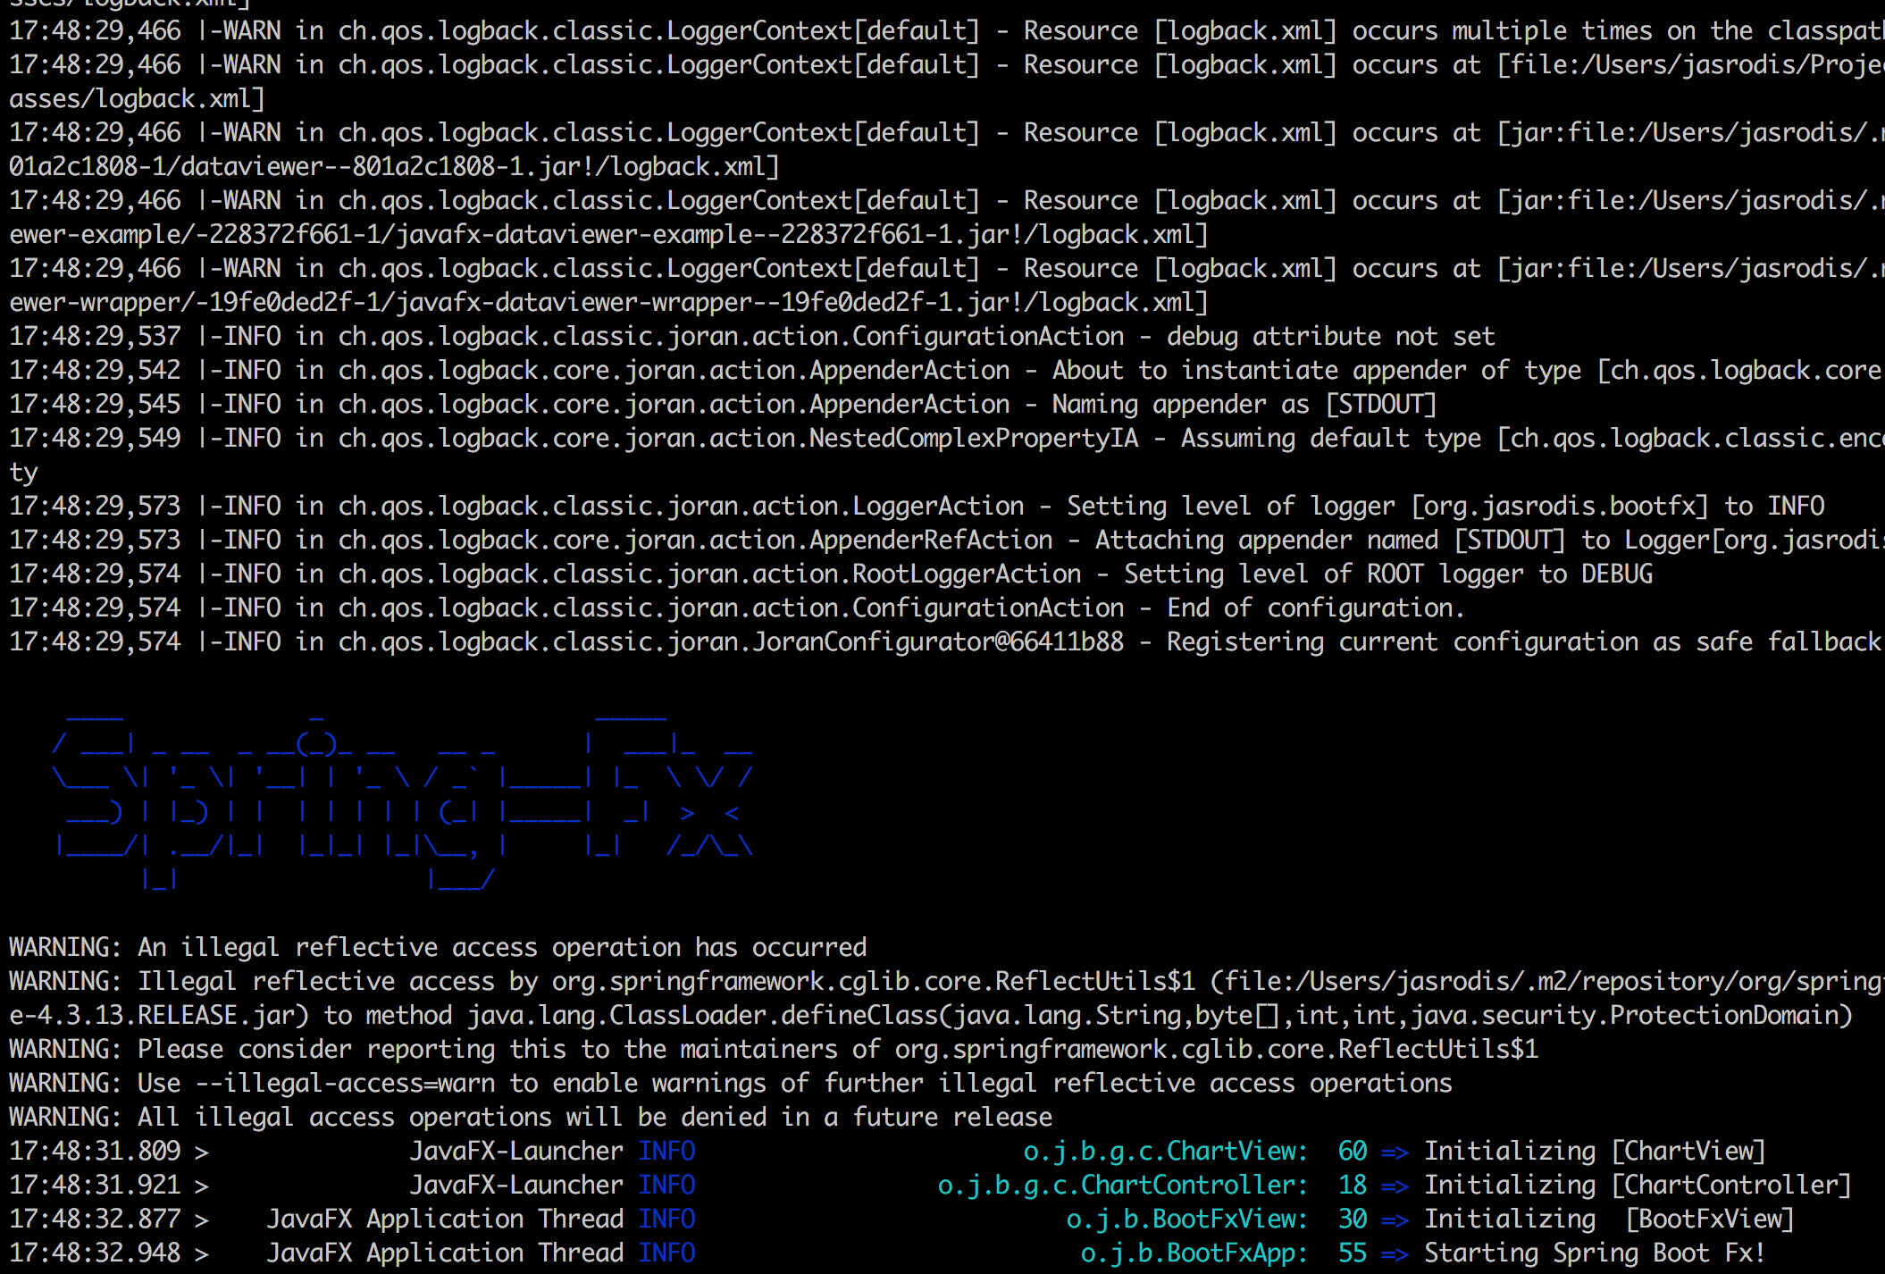Click blue INFO label on 17:48:31.809 line
The image size is (1885, 1274).
coord(666,1151)
